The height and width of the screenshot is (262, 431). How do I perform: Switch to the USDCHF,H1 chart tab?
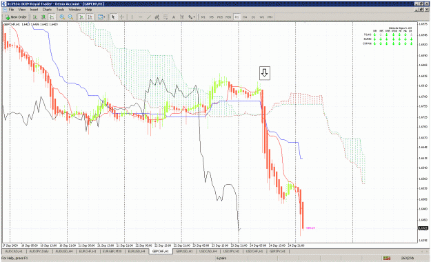(x=254, y=251)
